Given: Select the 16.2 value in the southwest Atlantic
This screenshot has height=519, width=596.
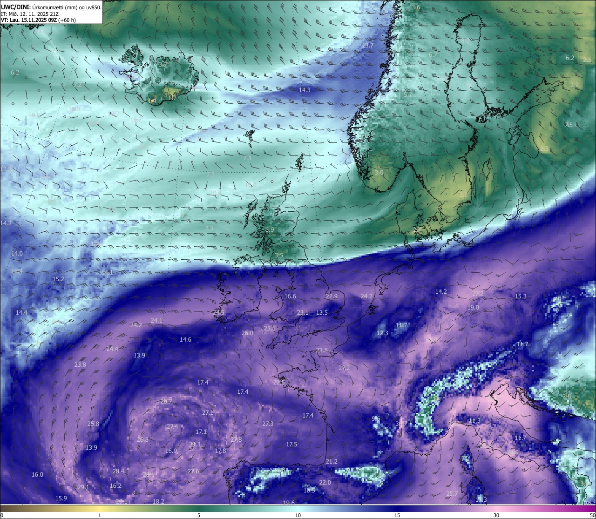Looking at the screenshot, I should (x=115, y=485).
